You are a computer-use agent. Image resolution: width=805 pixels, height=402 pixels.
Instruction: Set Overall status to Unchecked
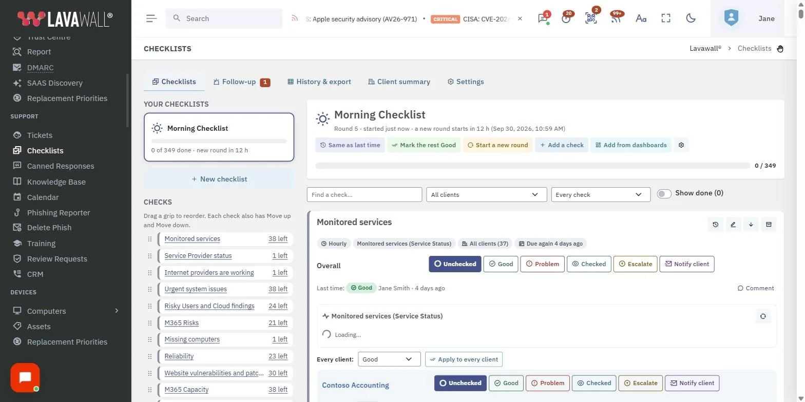pyautogui.click(x=455, y=264)
